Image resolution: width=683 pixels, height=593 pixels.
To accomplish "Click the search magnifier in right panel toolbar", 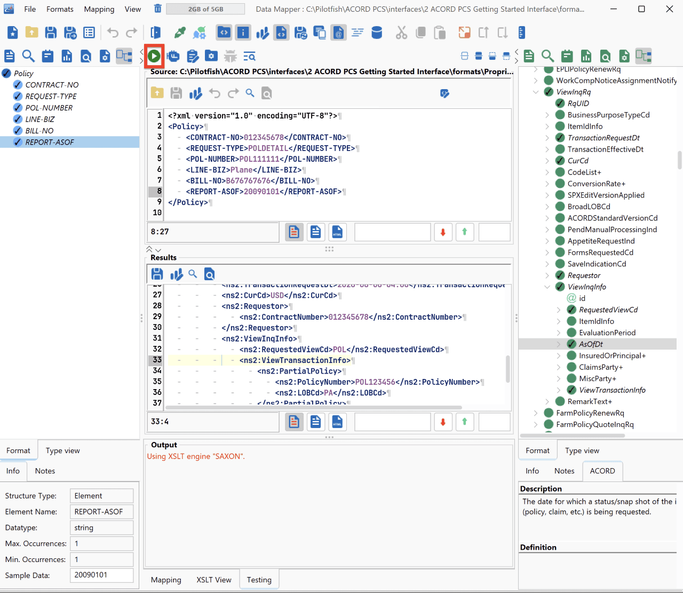I will pos(547,56).
